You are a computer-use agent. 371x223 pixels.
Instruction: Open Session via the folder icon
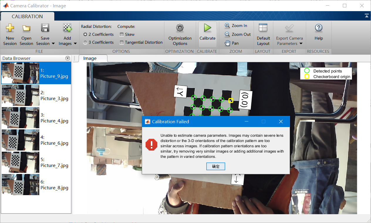point(26,28)
